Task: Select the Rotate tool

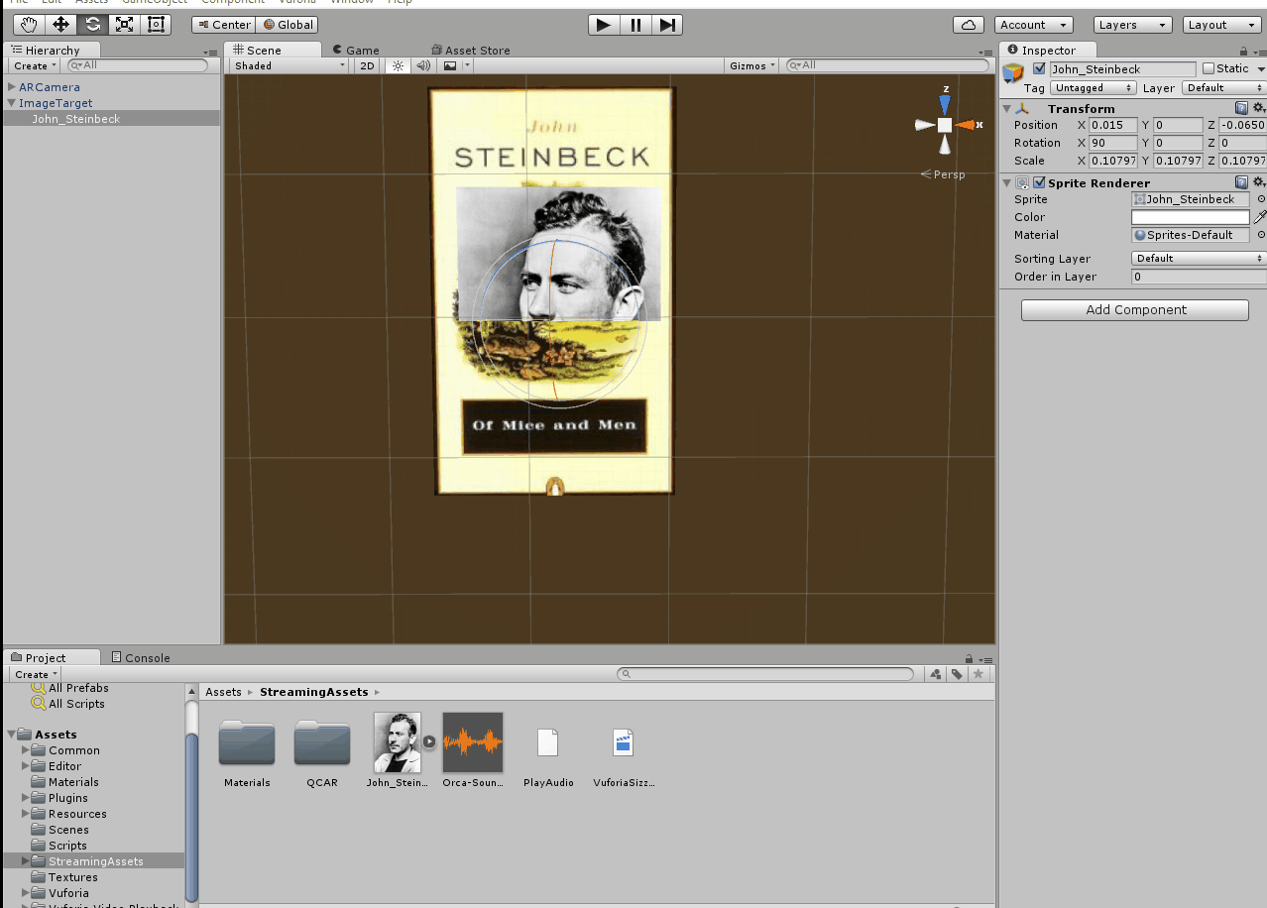Action: click(x=92, y=24)
